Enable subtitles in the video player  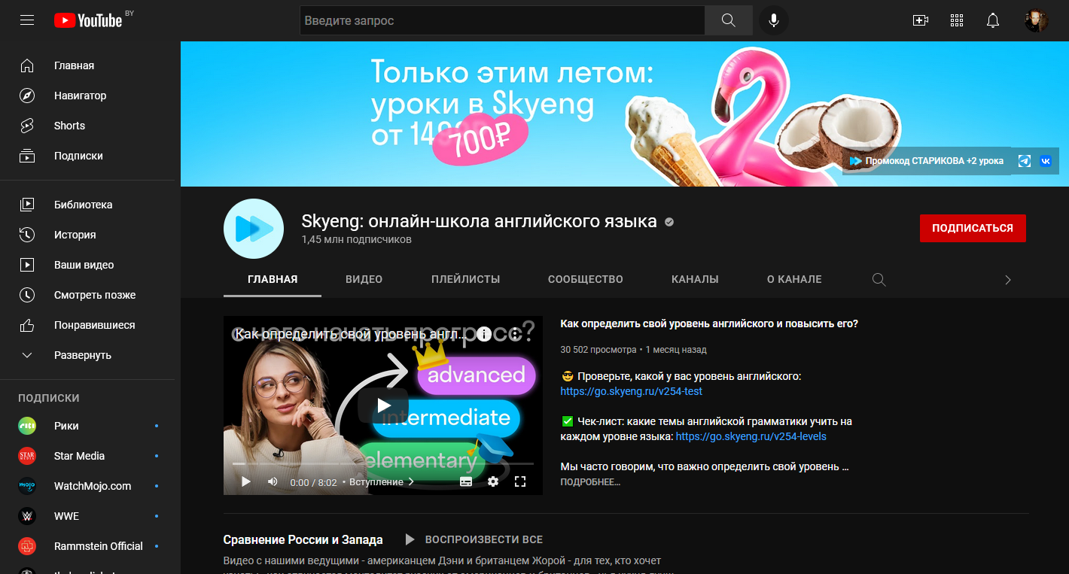pos(465,481)
